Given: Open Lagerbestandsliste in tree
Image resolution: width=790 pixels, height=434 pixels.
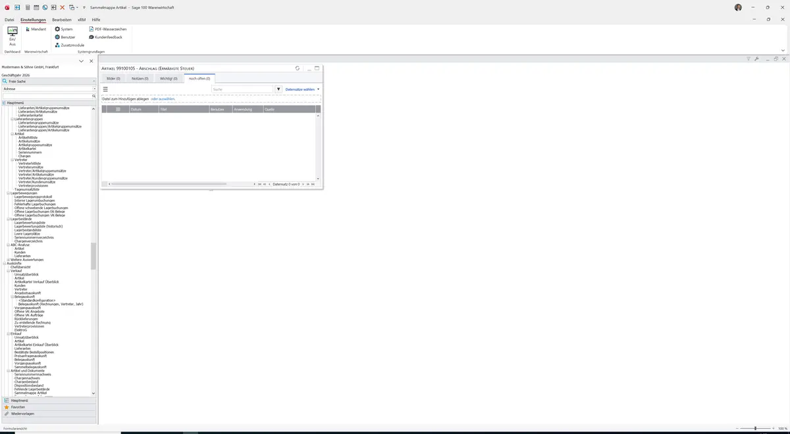Looking at the screenshot, I should pyautogui.click(x=28, y=230).
